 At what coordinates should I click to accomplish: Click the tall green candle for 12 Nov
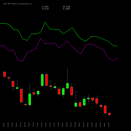42,80
